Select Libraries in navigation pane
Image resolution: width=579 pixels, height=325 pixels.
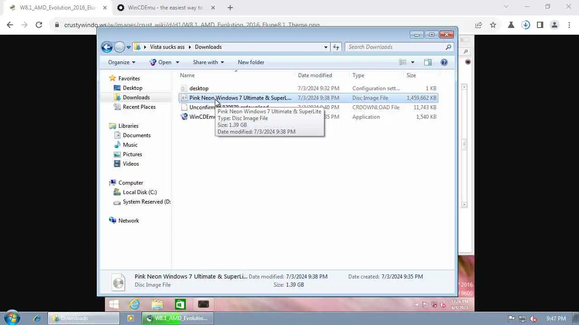[128, 126]
